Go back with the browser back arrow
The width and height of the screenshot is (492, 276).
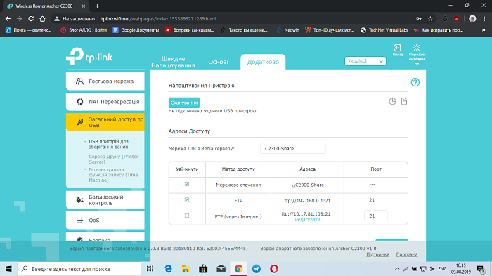8,19
